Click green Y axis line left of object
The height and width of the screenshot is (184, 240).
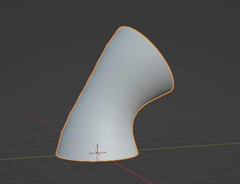[27, 158]
